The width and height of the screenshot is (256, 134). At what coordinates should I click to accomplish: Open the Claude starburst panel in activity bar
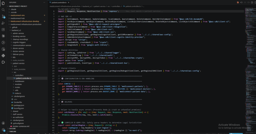(x=3, y=36)
